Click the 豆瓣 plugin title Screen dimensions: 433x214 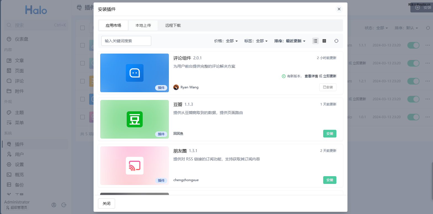[178, 104]
